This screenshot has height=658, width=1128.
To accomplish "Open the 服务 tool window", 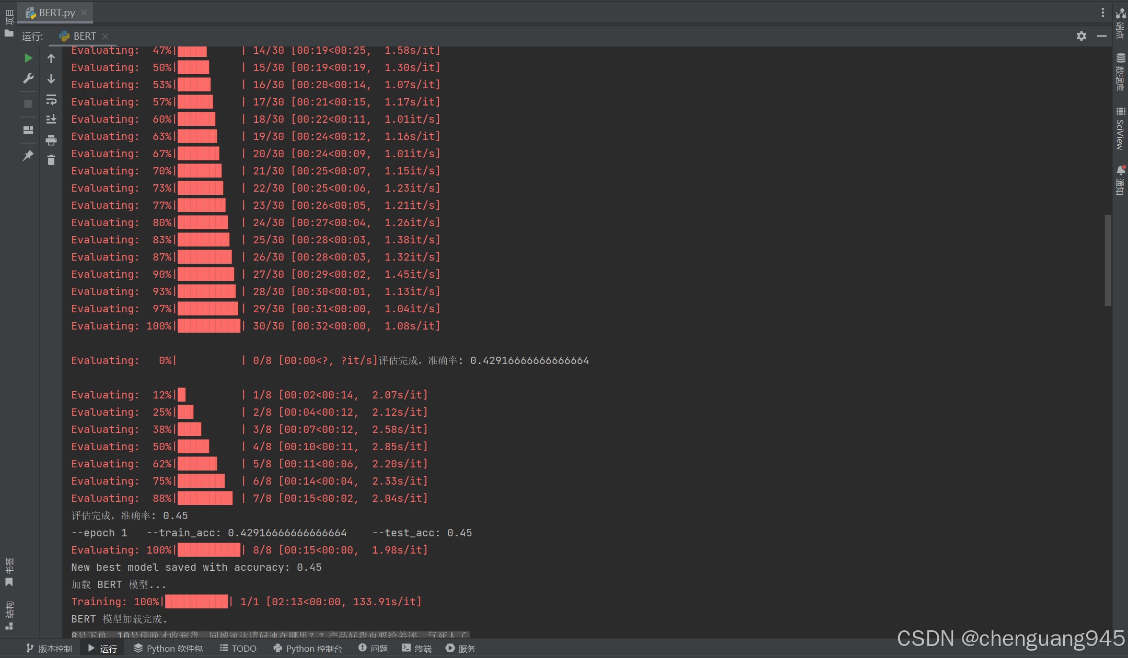I will click(x=460, y=649).
